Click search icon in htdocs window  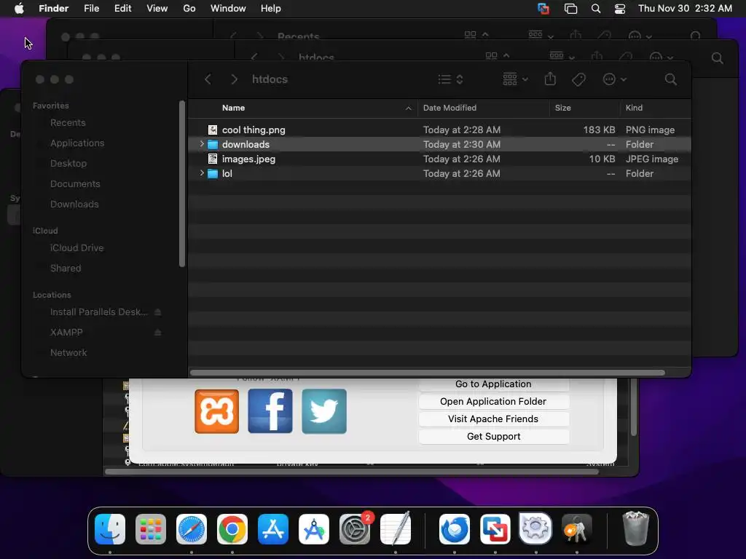tap(670, 79)
